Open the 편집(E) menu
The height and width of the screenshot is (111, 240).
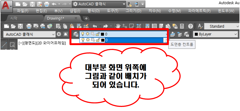point(41,11)
